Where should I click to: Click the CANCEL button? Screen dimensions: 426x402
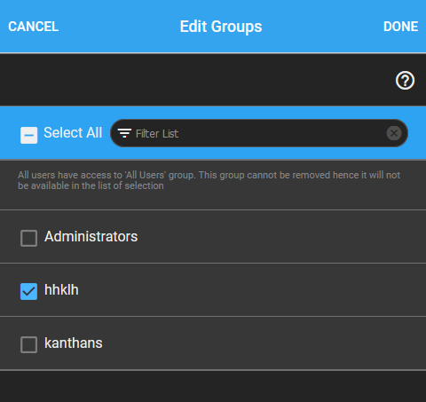click(x=33, y=27)
